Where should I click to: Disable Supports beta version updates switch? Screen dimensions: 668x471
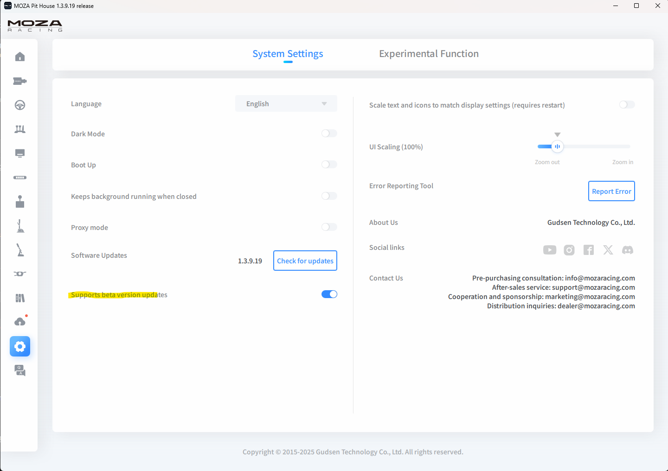coord(329,294)
